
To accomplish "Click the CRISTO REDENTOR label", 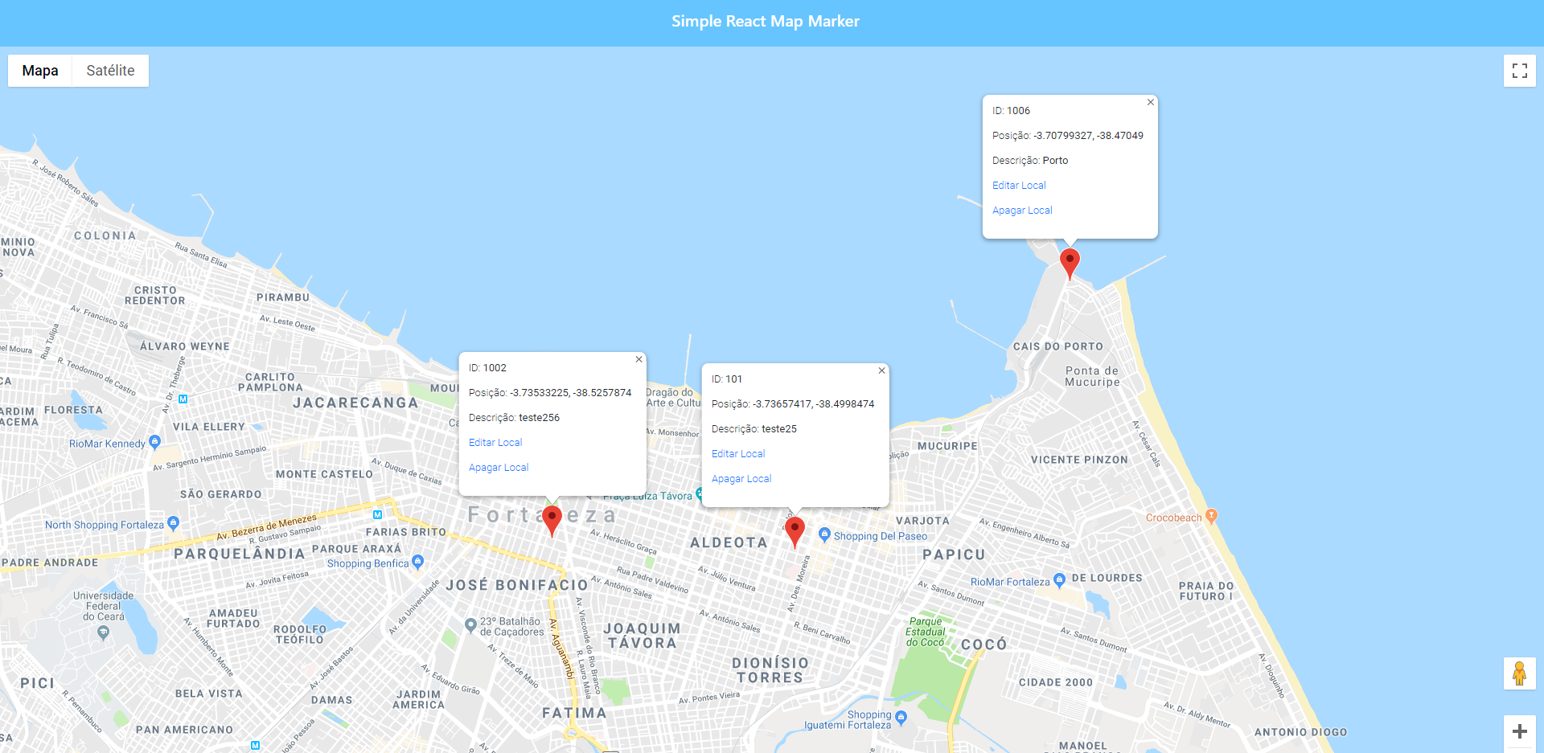I will [x=155, y=295].
